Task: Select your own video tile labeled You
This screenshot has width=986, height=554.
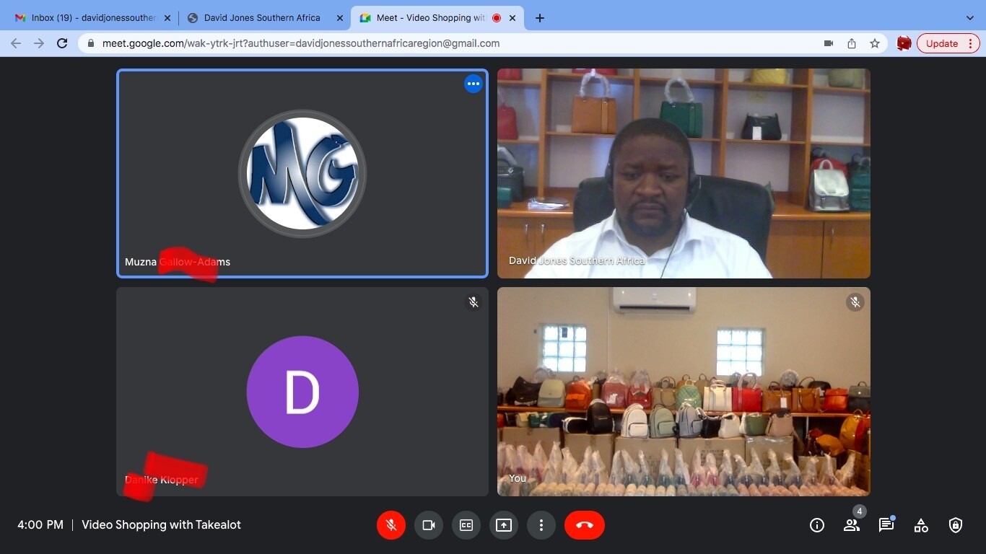Action: pos(684,392)
